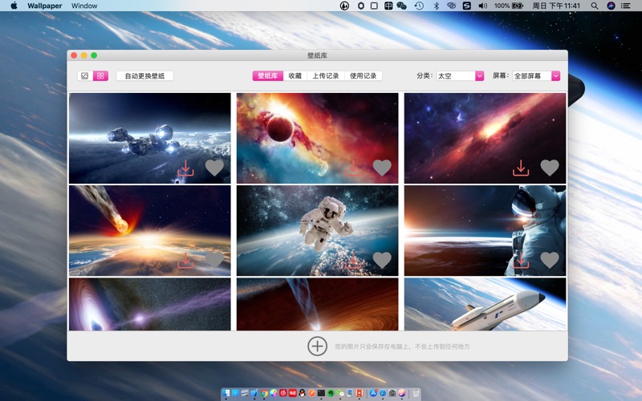The image size is (642, 401).
Task: Favorite the red planet nebula wallpaper
Action: 382,168
